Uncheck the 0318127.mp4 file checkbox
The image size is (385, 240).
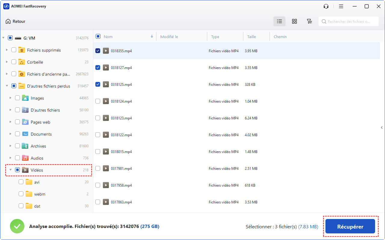coord(98,68)
